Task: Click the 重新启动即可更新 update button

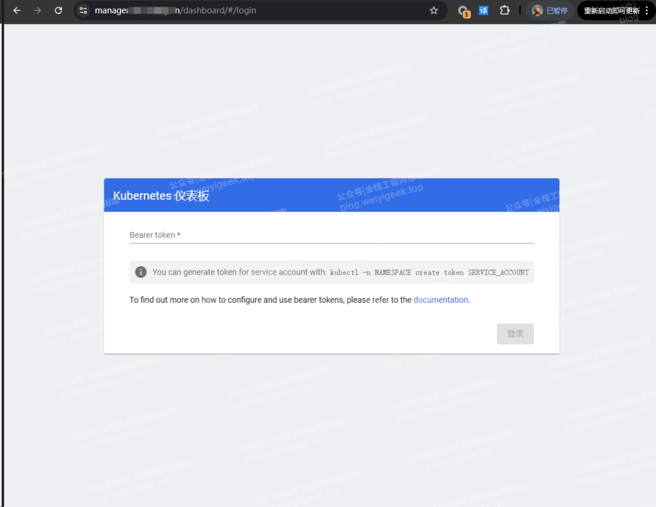Action: click(x=612, y=10)
